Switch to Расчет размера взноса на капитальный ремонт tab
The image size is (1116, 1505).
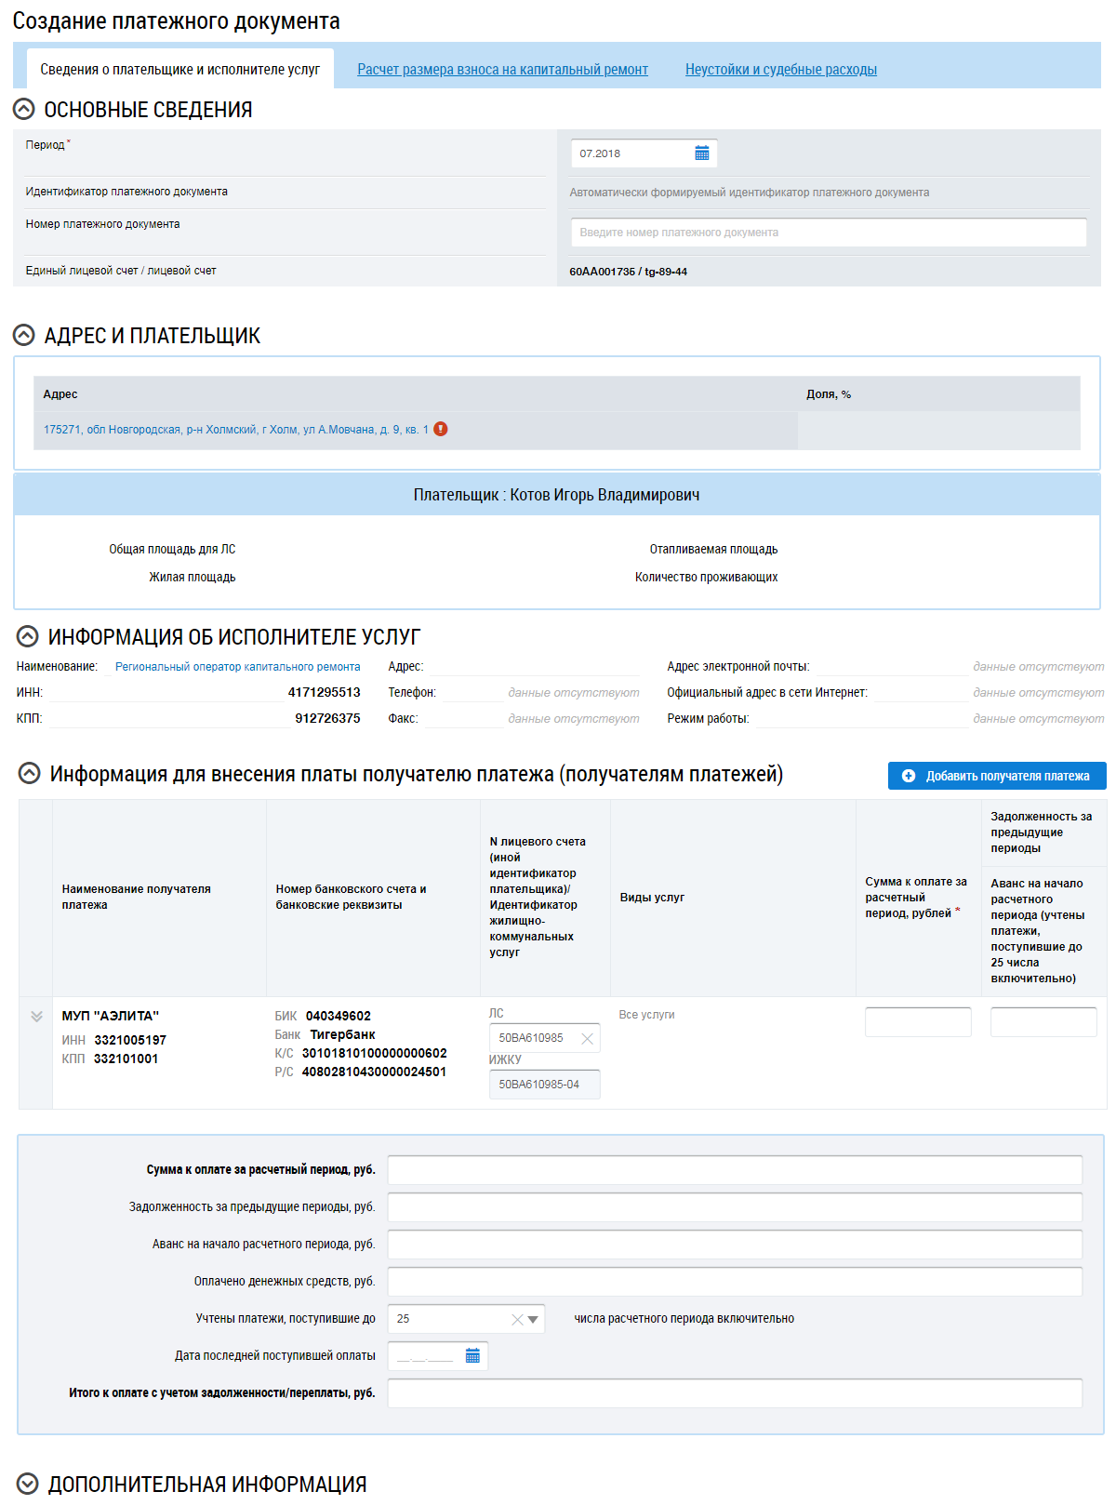(502, 70)
